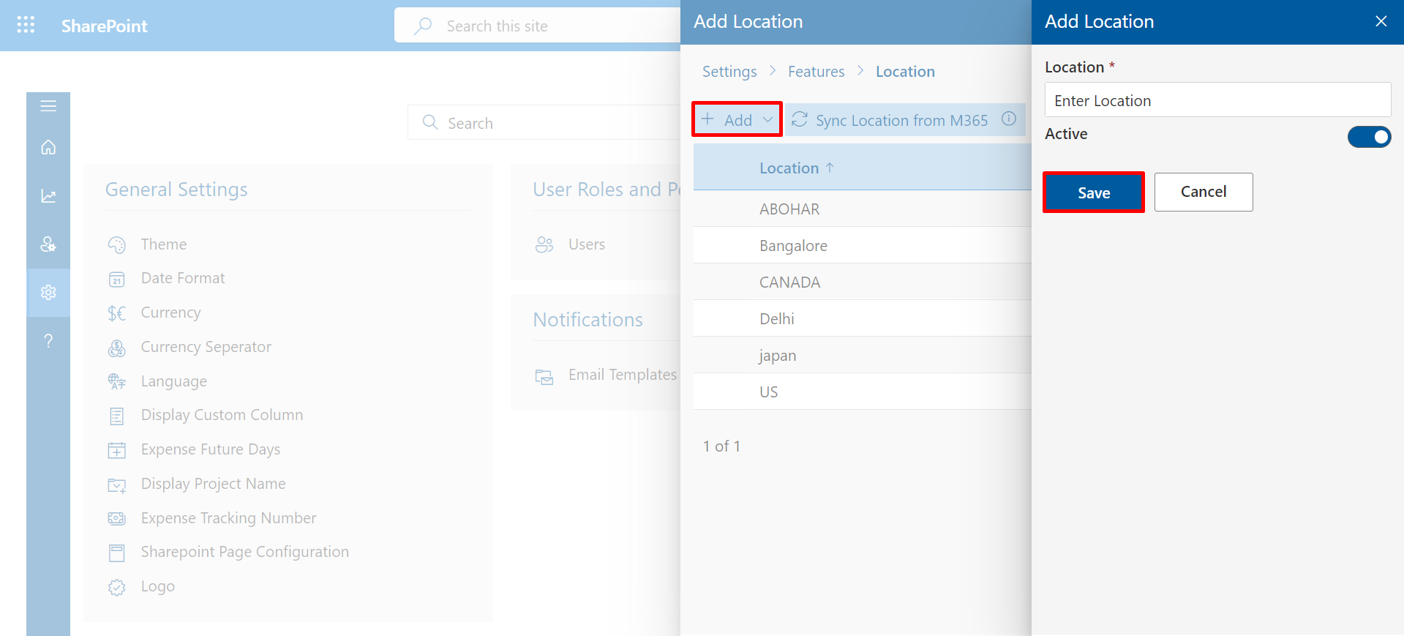
Task: Click the settings page Search field
Action: tap(544, 123)
